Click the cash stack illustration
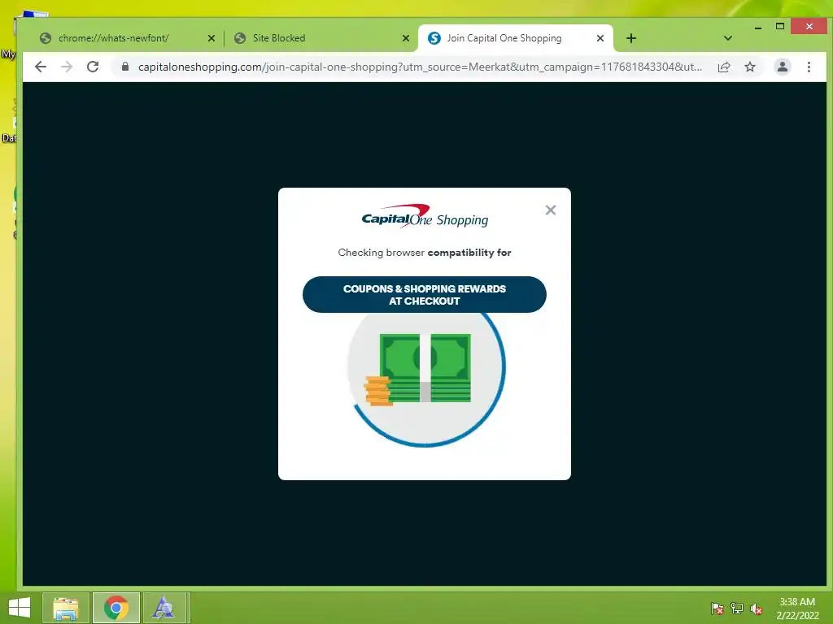 (x=417, y=369)
